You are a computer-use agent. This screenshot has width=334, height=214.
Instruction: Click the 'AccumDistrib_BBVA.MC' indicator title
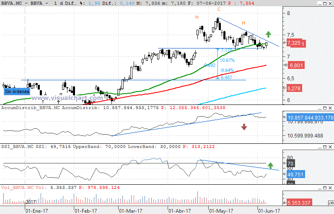(x=31, y=108)
